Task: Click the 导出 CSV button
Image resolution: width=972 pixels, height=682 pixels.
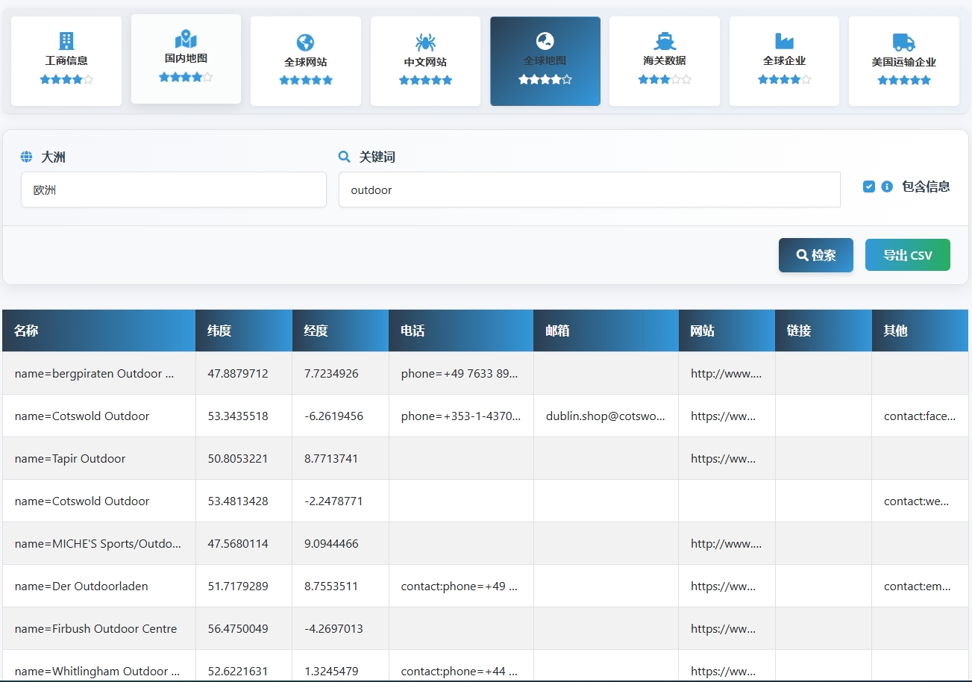Action: 908,255
